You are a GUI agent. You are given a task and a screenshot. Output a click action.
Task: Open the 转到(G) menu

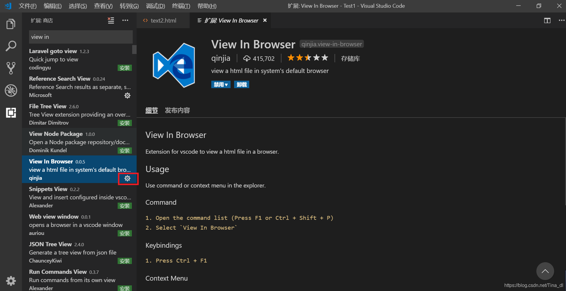(129, 6)
